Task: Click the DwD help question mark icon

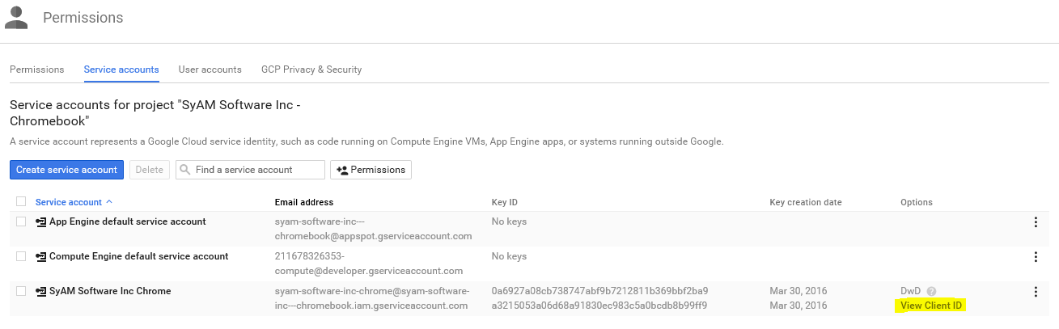Action: pos(931,291)
